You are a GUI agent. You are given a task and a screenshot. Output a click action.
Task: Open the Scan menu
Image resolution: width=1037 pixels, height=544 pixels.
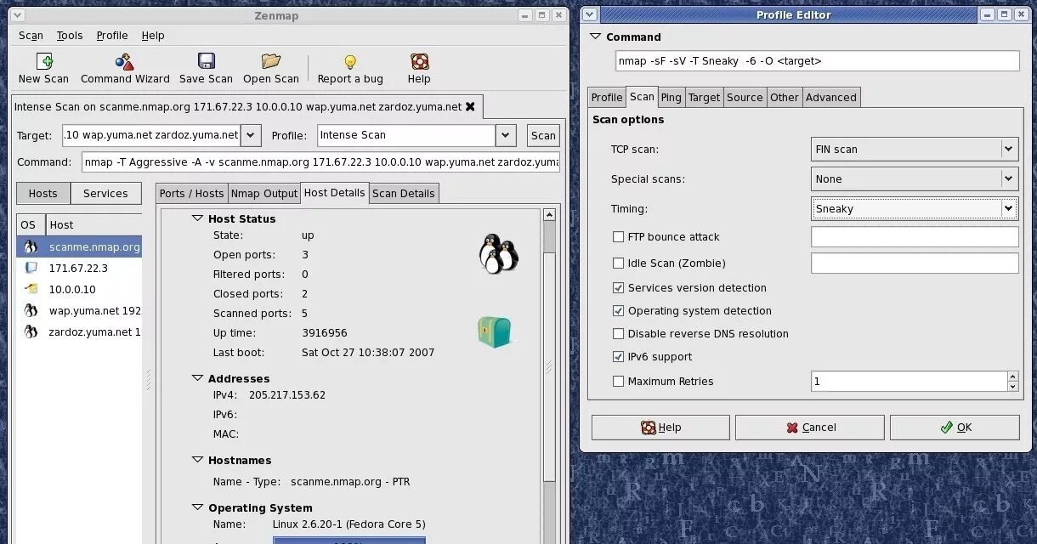[31, 36]
